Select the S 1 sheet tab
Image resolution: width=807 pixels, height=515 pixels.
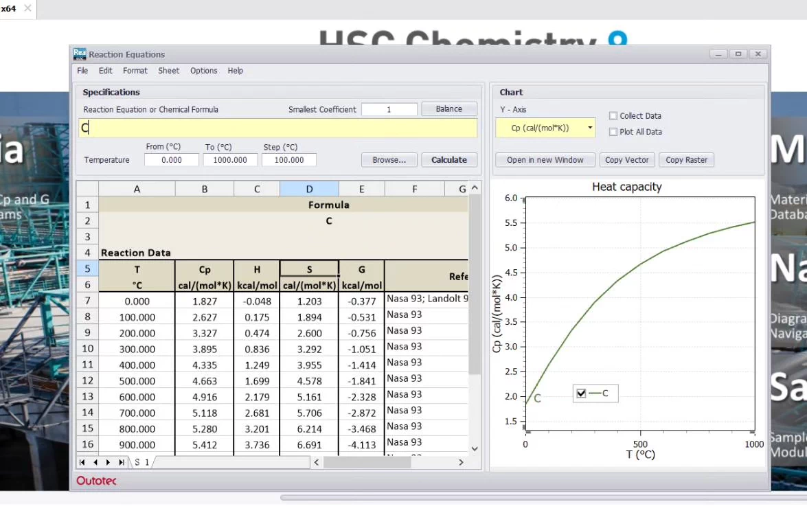tap(141, 462)
